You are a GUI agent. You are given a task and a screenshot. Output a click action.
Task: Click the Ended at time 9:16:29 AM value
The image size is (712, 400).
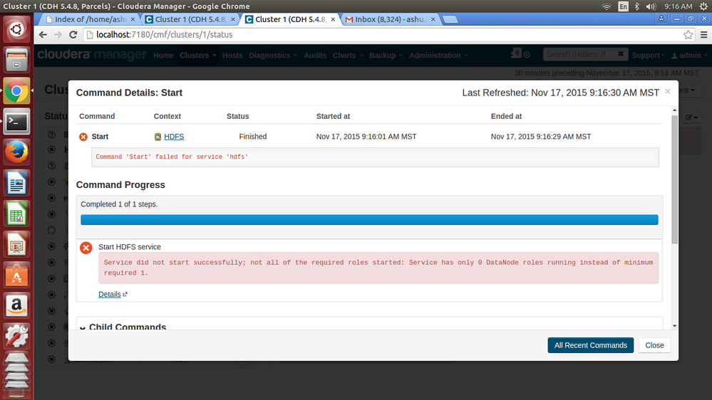pos(541,137)
